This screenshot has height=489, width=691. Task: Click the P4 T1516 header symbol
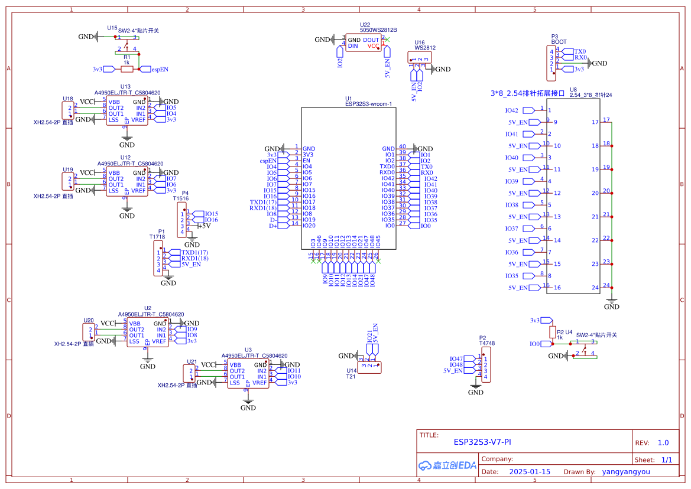point(181,220)
